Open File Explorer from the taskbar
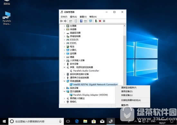The height and width of the screenshot is (125, 177). coord(85,121)
